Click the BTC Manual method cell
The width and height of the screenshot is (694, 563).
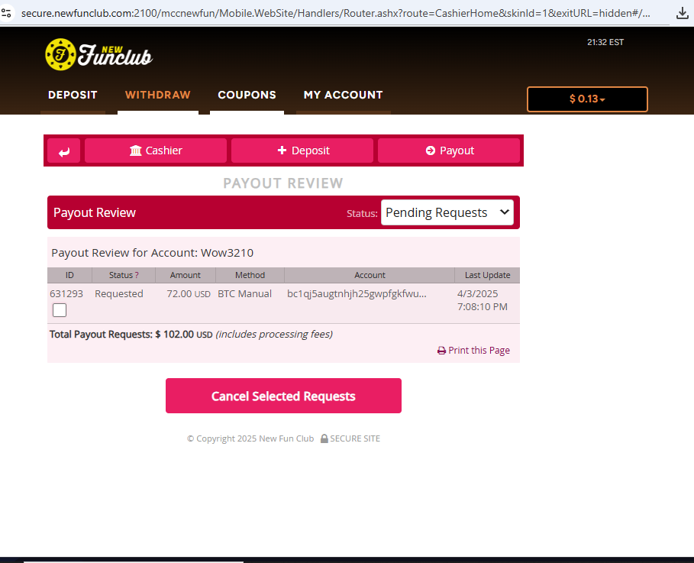(x=244, y=293)
